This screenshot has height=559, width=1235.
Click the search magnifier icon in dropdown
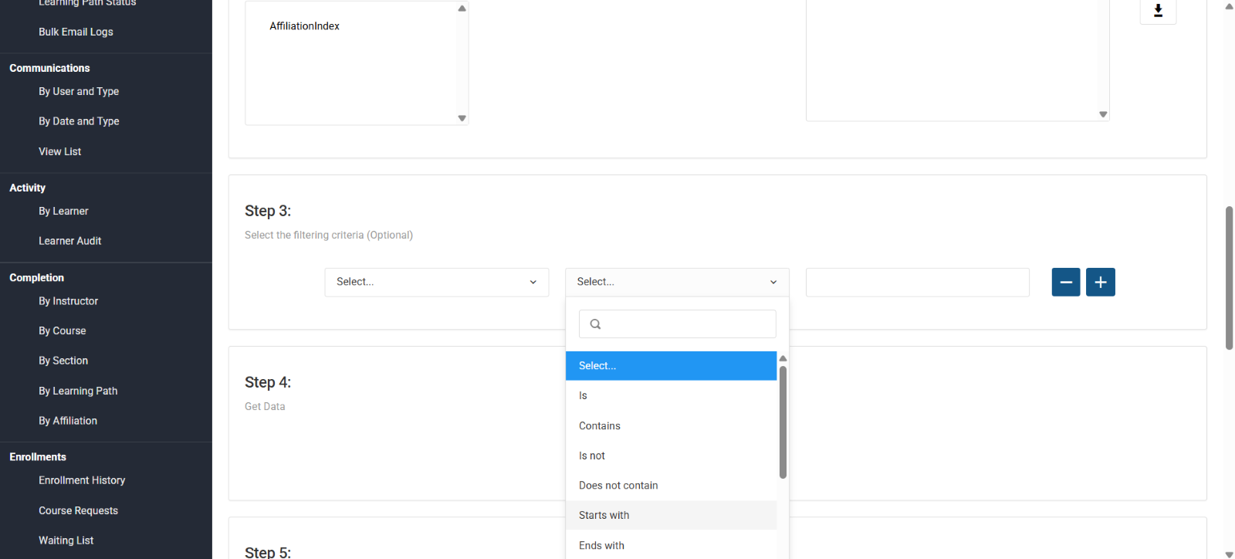(595, 324)
